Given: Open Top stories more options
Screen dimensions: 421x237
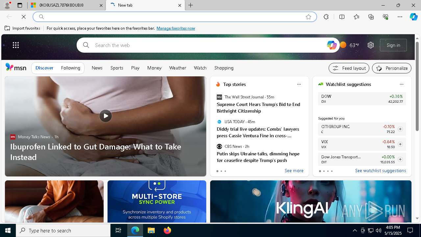Looking at the screenshot, I should (x=299, y=84).
